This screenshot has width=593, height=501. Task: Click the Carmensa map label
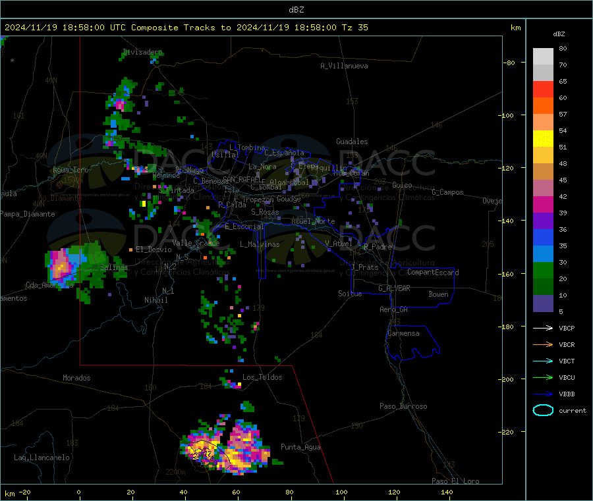[403, 333]
